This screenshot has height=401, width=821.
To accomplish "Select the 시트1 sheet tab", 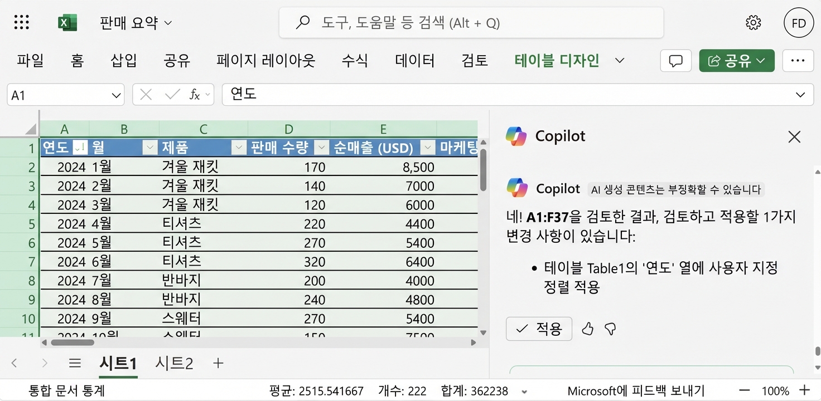I will pyautogui.click(x=118, y=364).
